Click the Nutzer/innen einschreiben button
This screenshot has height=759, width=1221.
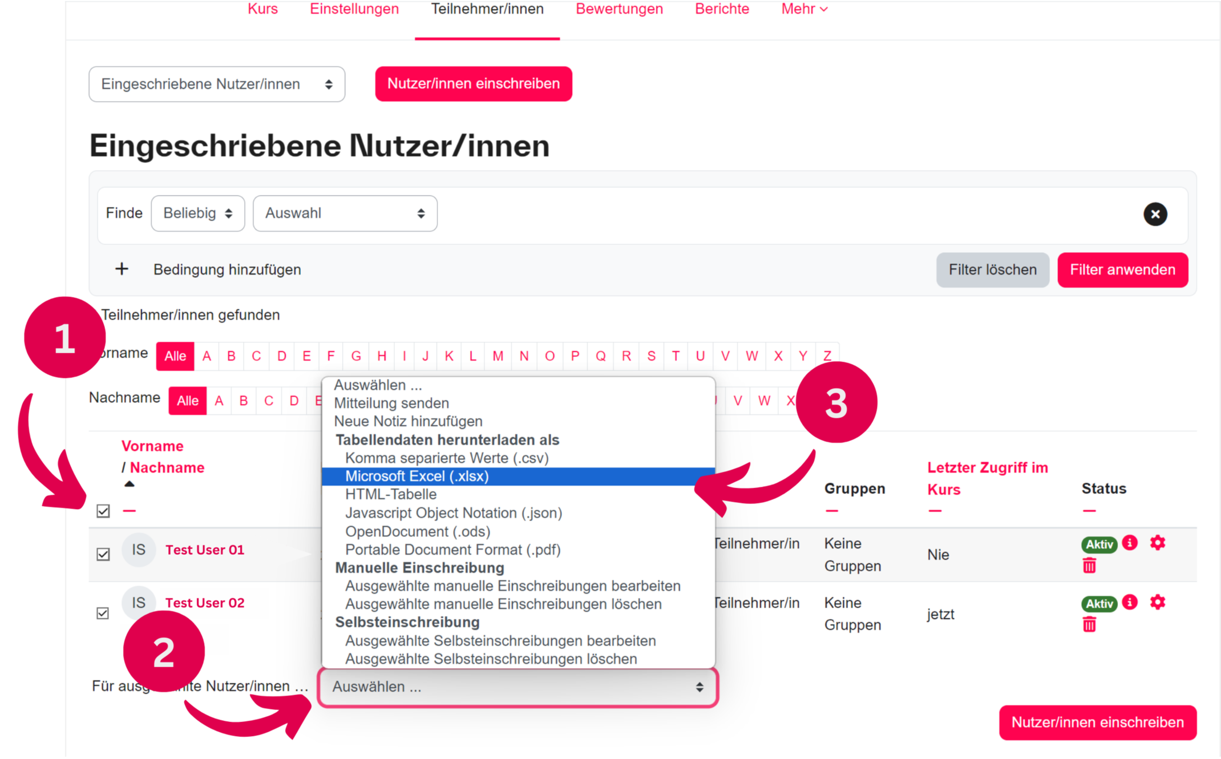point(473,83)
